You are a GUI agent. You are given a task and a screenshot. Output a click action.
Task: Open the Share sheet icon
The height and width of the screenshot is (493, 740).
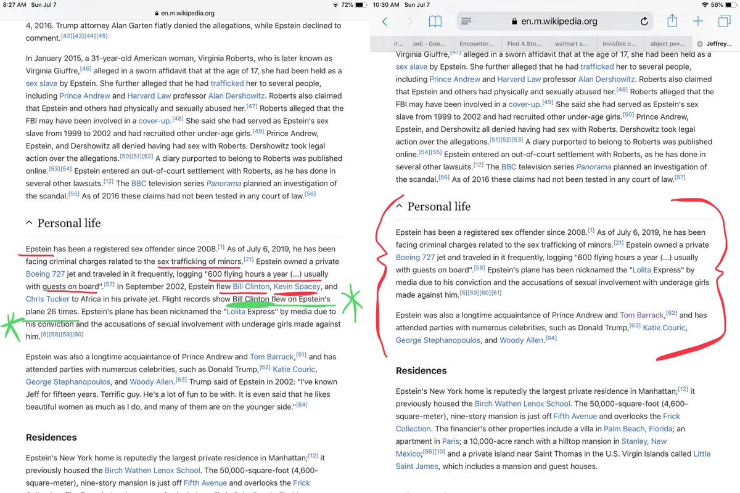pyautogui.click(x=672, y=21)
